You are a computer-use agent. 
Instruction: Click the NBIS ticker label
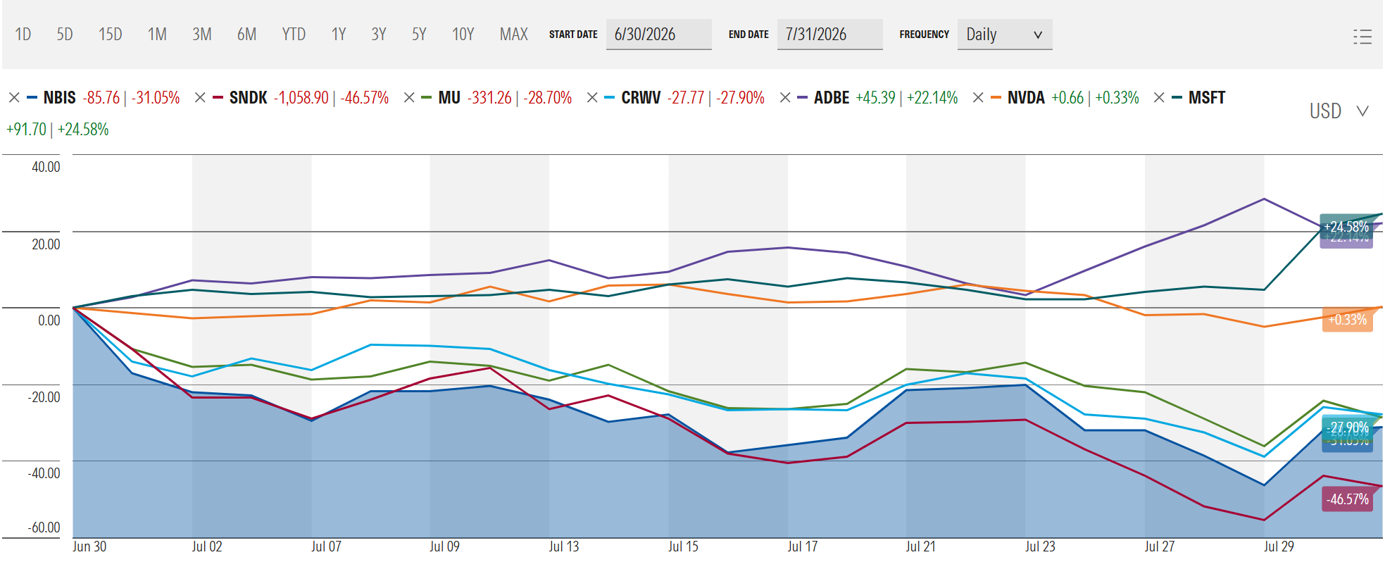click(60, 98)
